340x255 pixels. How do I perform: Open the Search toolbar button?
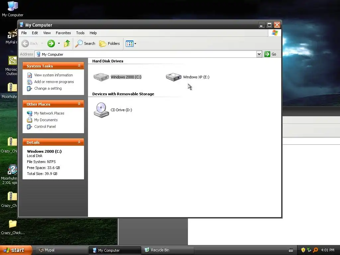[85, 43]
